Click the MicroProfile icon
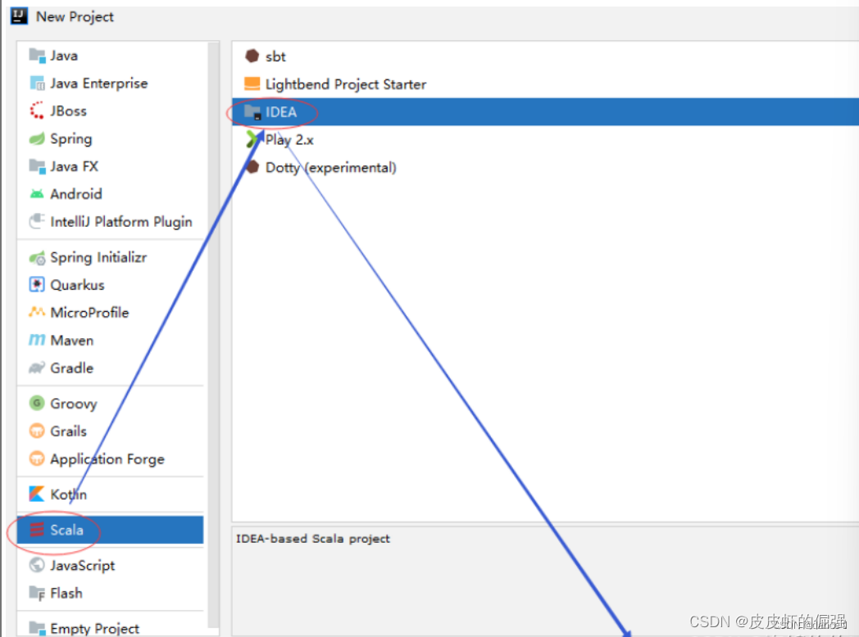Viewport: 859px width, 637px height. 37,313
